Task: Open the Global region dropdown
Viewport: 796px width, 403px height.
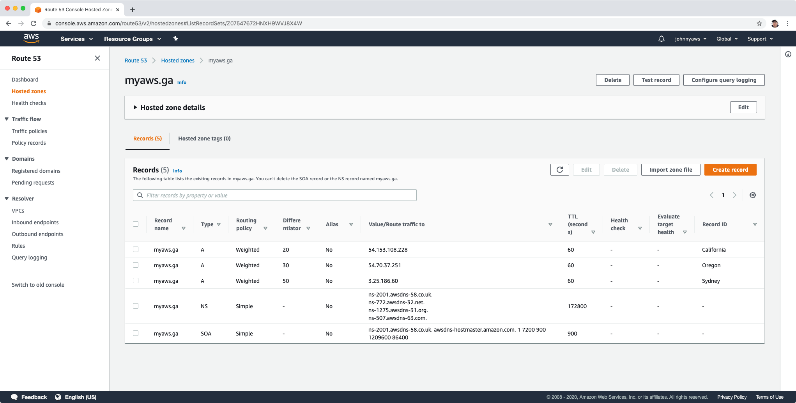Action: tap(727, 39)
